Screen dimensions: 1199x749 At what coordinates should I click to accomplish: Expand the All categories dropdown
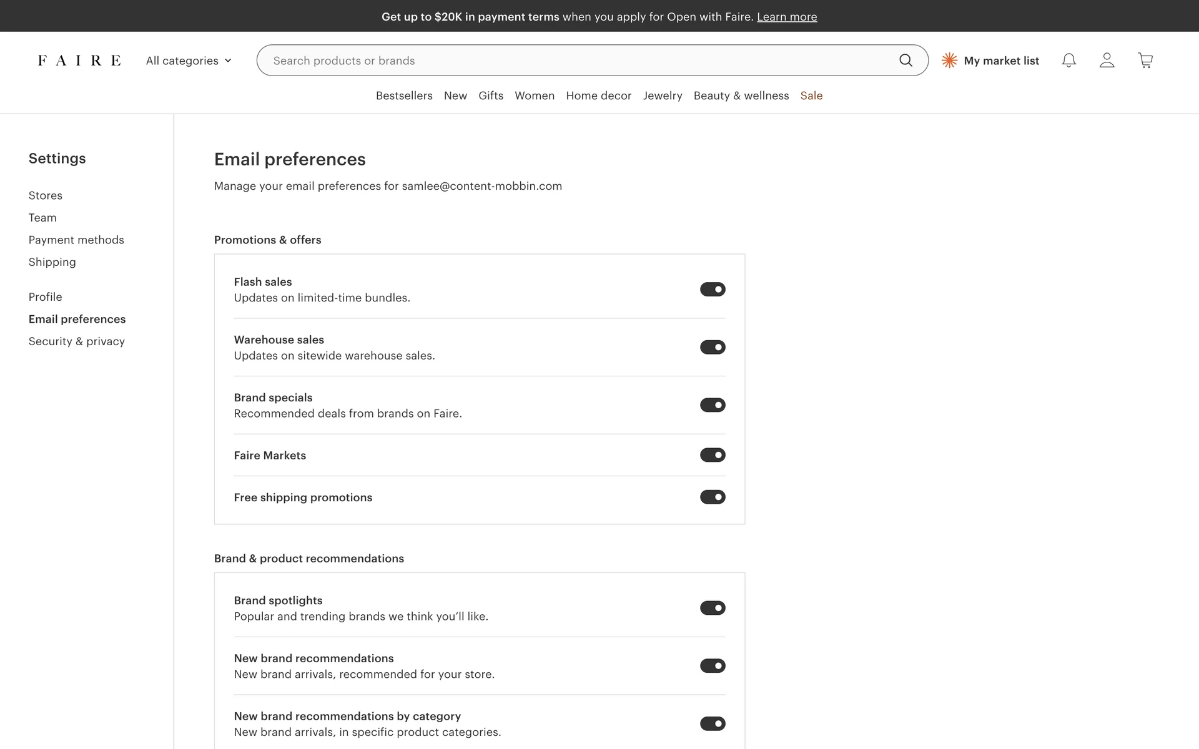point(189,61)
